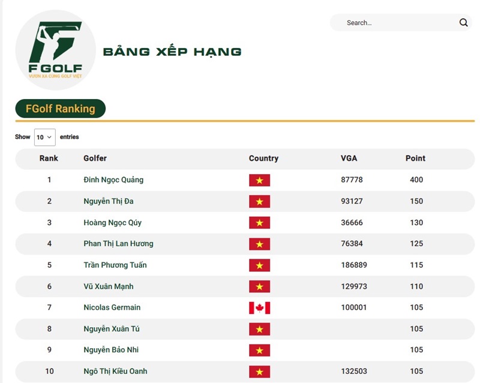Viewport: 480px width, 383px height.
Task: Sort table by Golfer column header
Action: (x=95, y=158)
